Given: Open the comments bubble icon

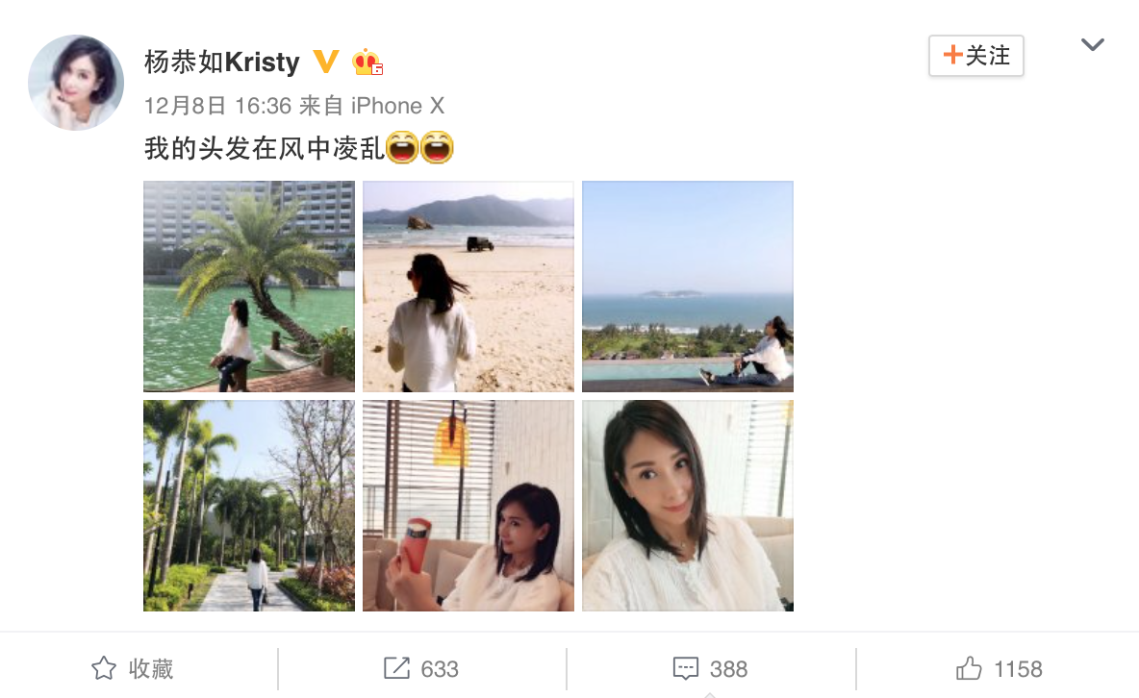Looking at the screenshot, I should [686, 668].
